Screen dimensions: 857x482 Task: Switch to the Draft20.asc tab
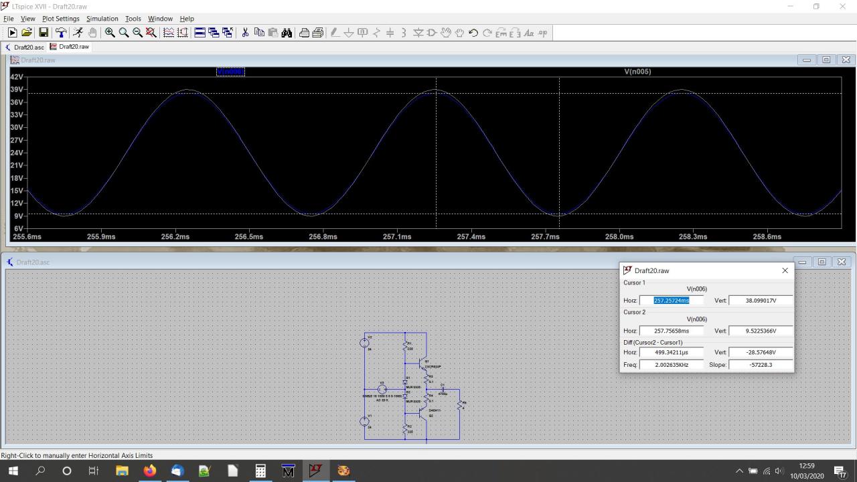(25, 48)
